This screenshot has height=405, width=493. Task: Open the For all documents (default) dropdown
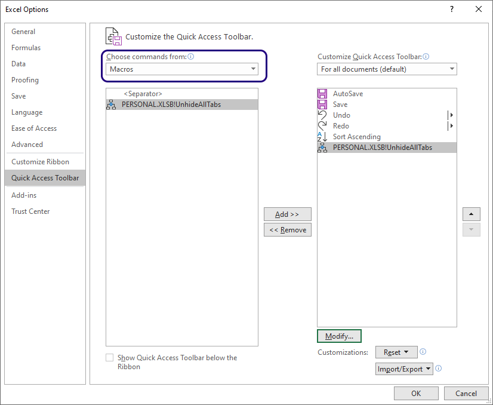click(x=387, y=69)
